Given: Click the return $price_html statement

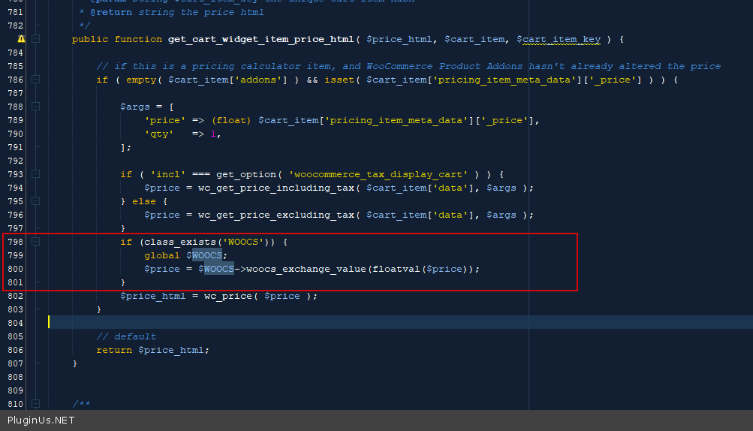Looking at the screenshot, I should click(152, 350).
